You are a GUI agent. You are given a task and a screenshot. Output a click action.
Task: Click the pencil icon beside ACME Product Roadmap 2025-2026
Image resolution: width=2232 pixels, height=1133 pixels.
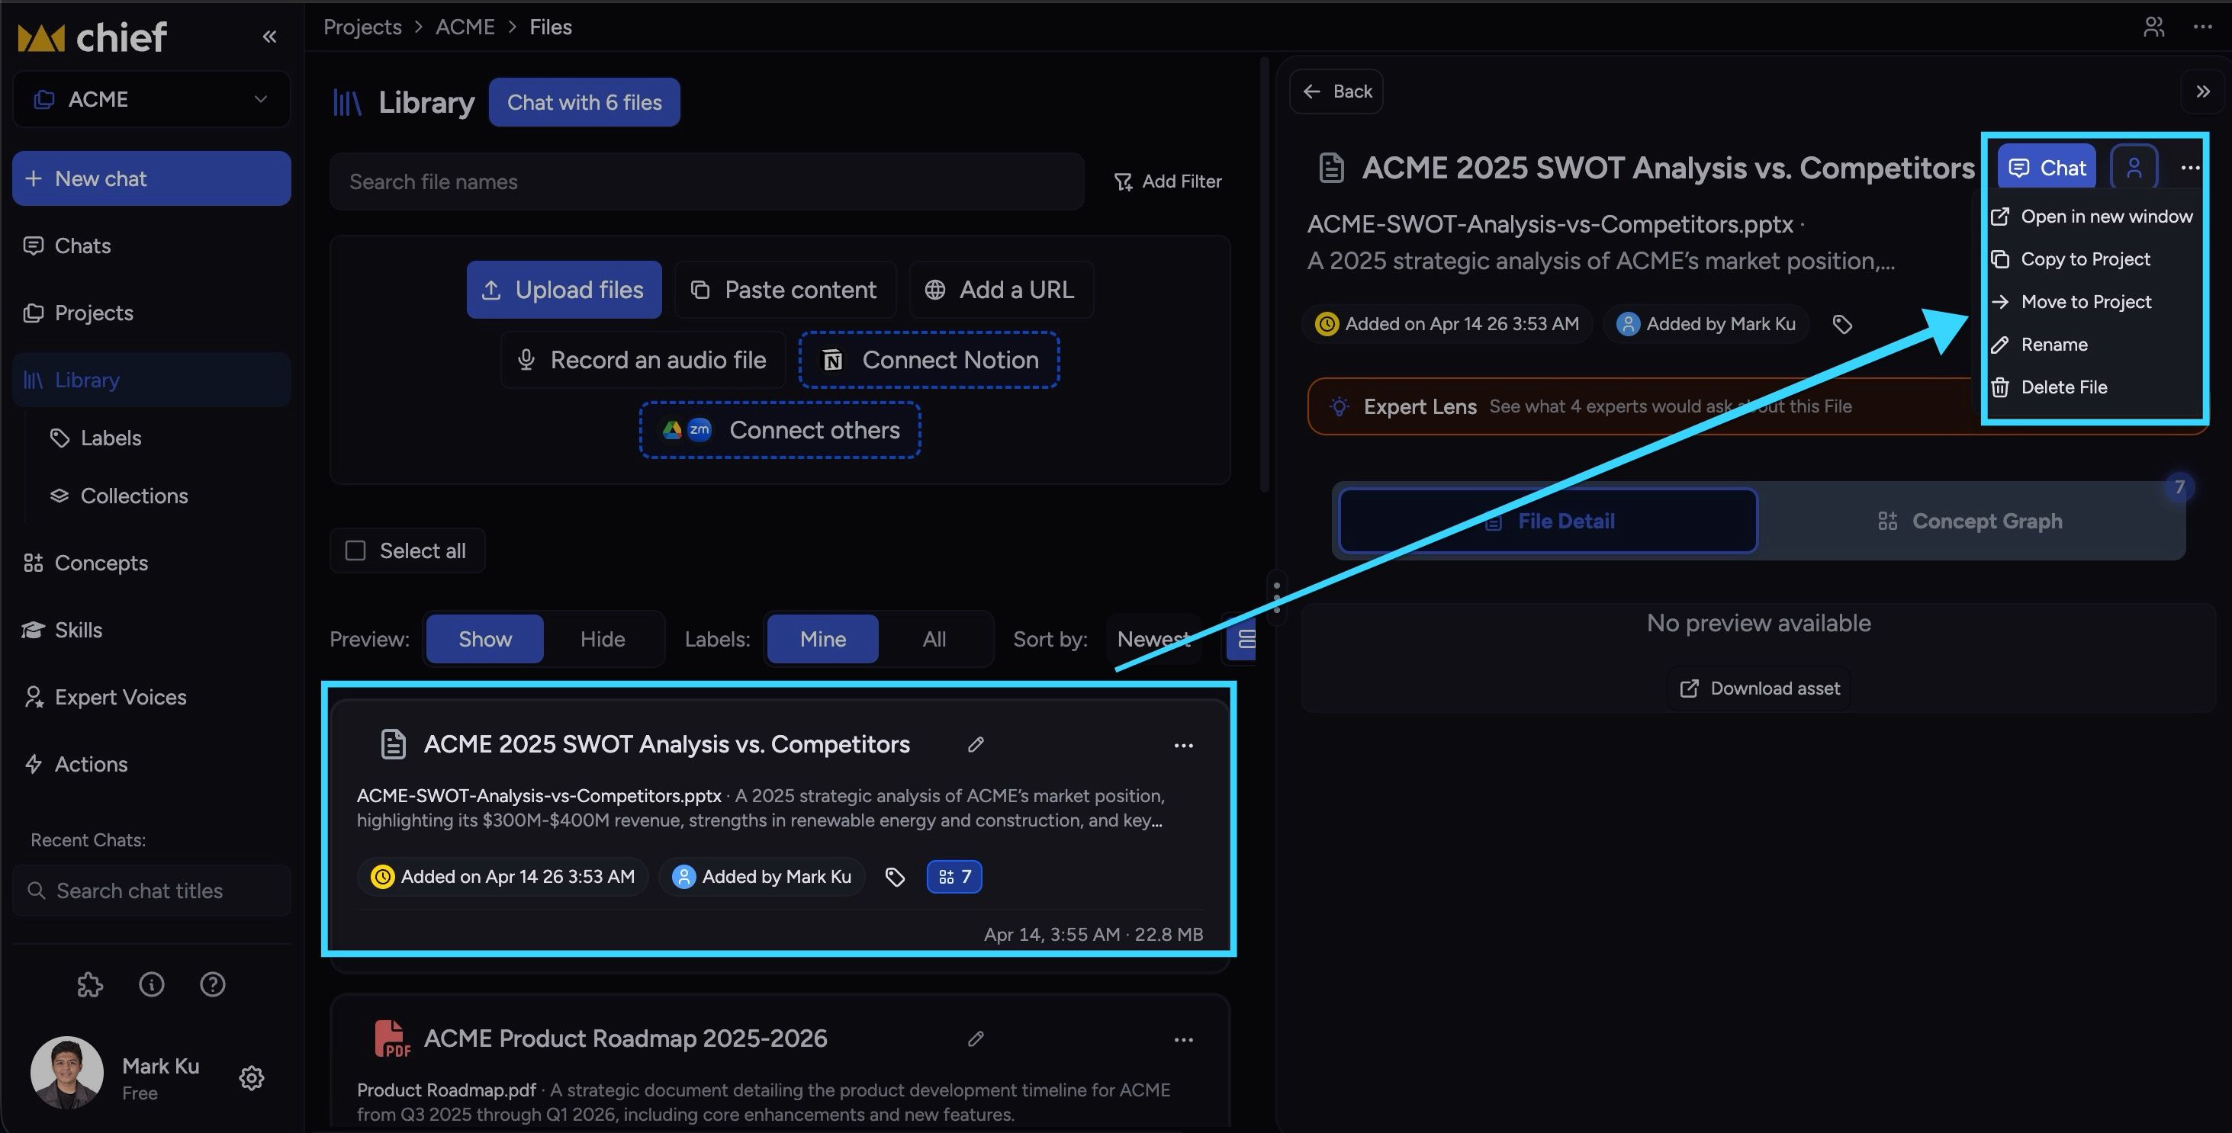(x=976, y=1038)
